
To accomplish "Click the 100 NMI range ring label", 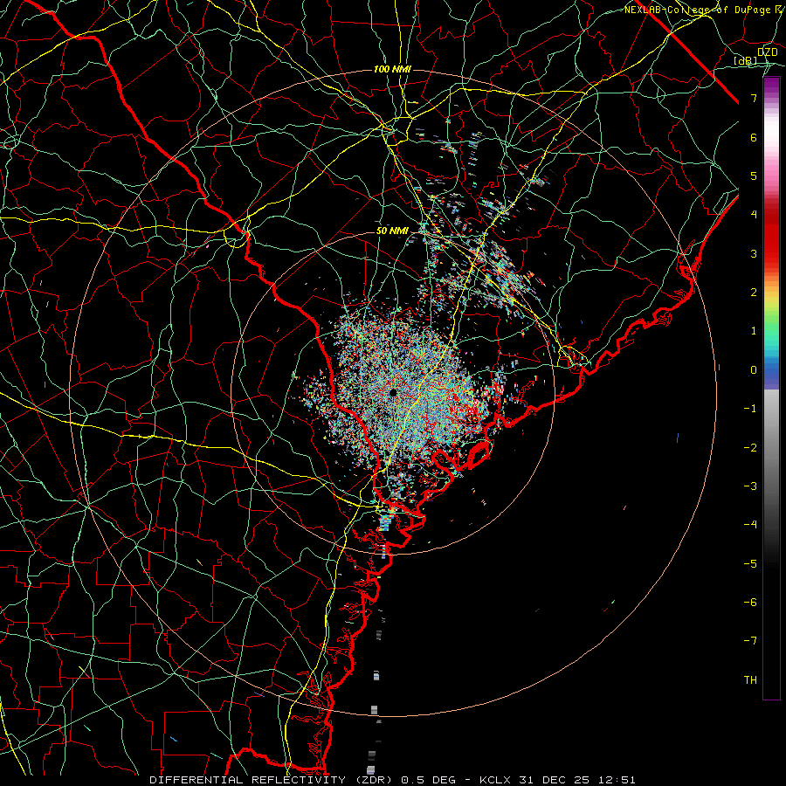I will click(x=392, y=69).
